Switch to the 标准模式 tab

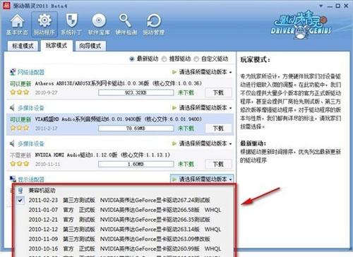pos(23,46)
